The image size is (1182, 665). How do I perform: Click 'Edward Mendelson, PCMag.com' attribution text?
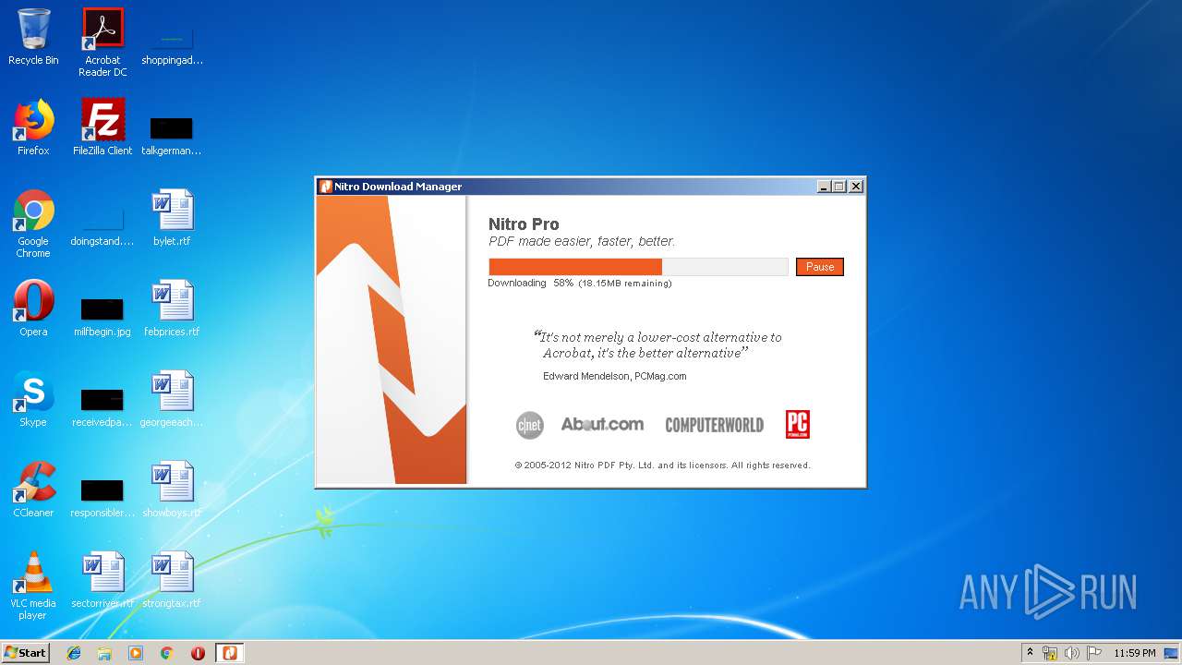[x=615, y=376]
